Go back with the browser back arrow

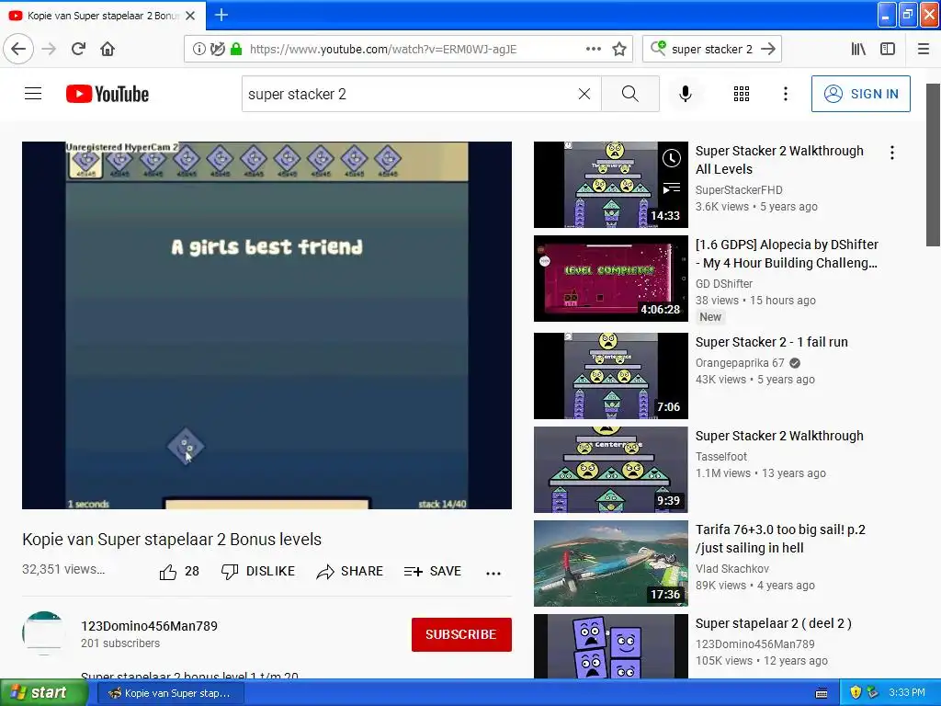click(18, 50)
